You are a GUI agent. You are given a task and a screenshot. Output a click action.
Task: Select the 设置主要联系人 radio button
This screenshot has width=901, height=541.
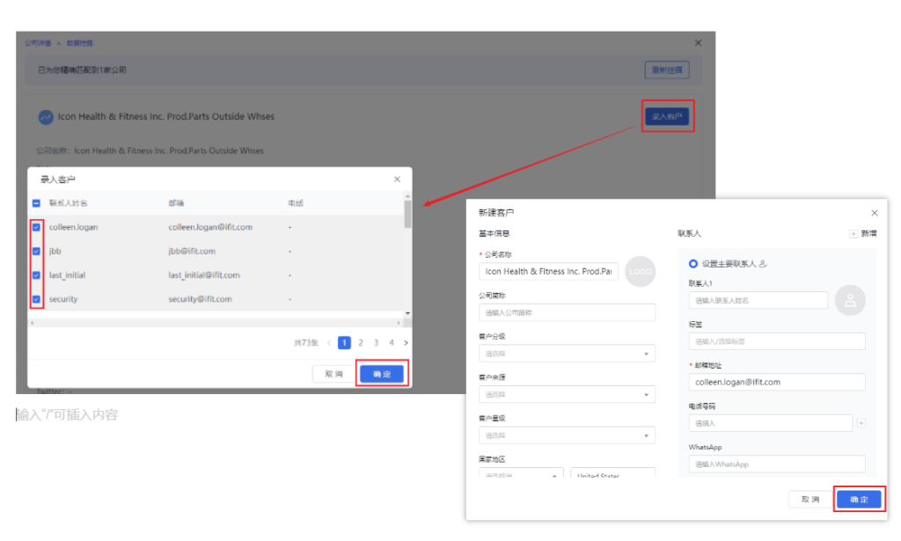pos(693,263)
